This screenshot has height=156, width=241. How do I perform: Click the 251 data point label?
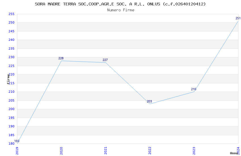(x=238, y=18)
